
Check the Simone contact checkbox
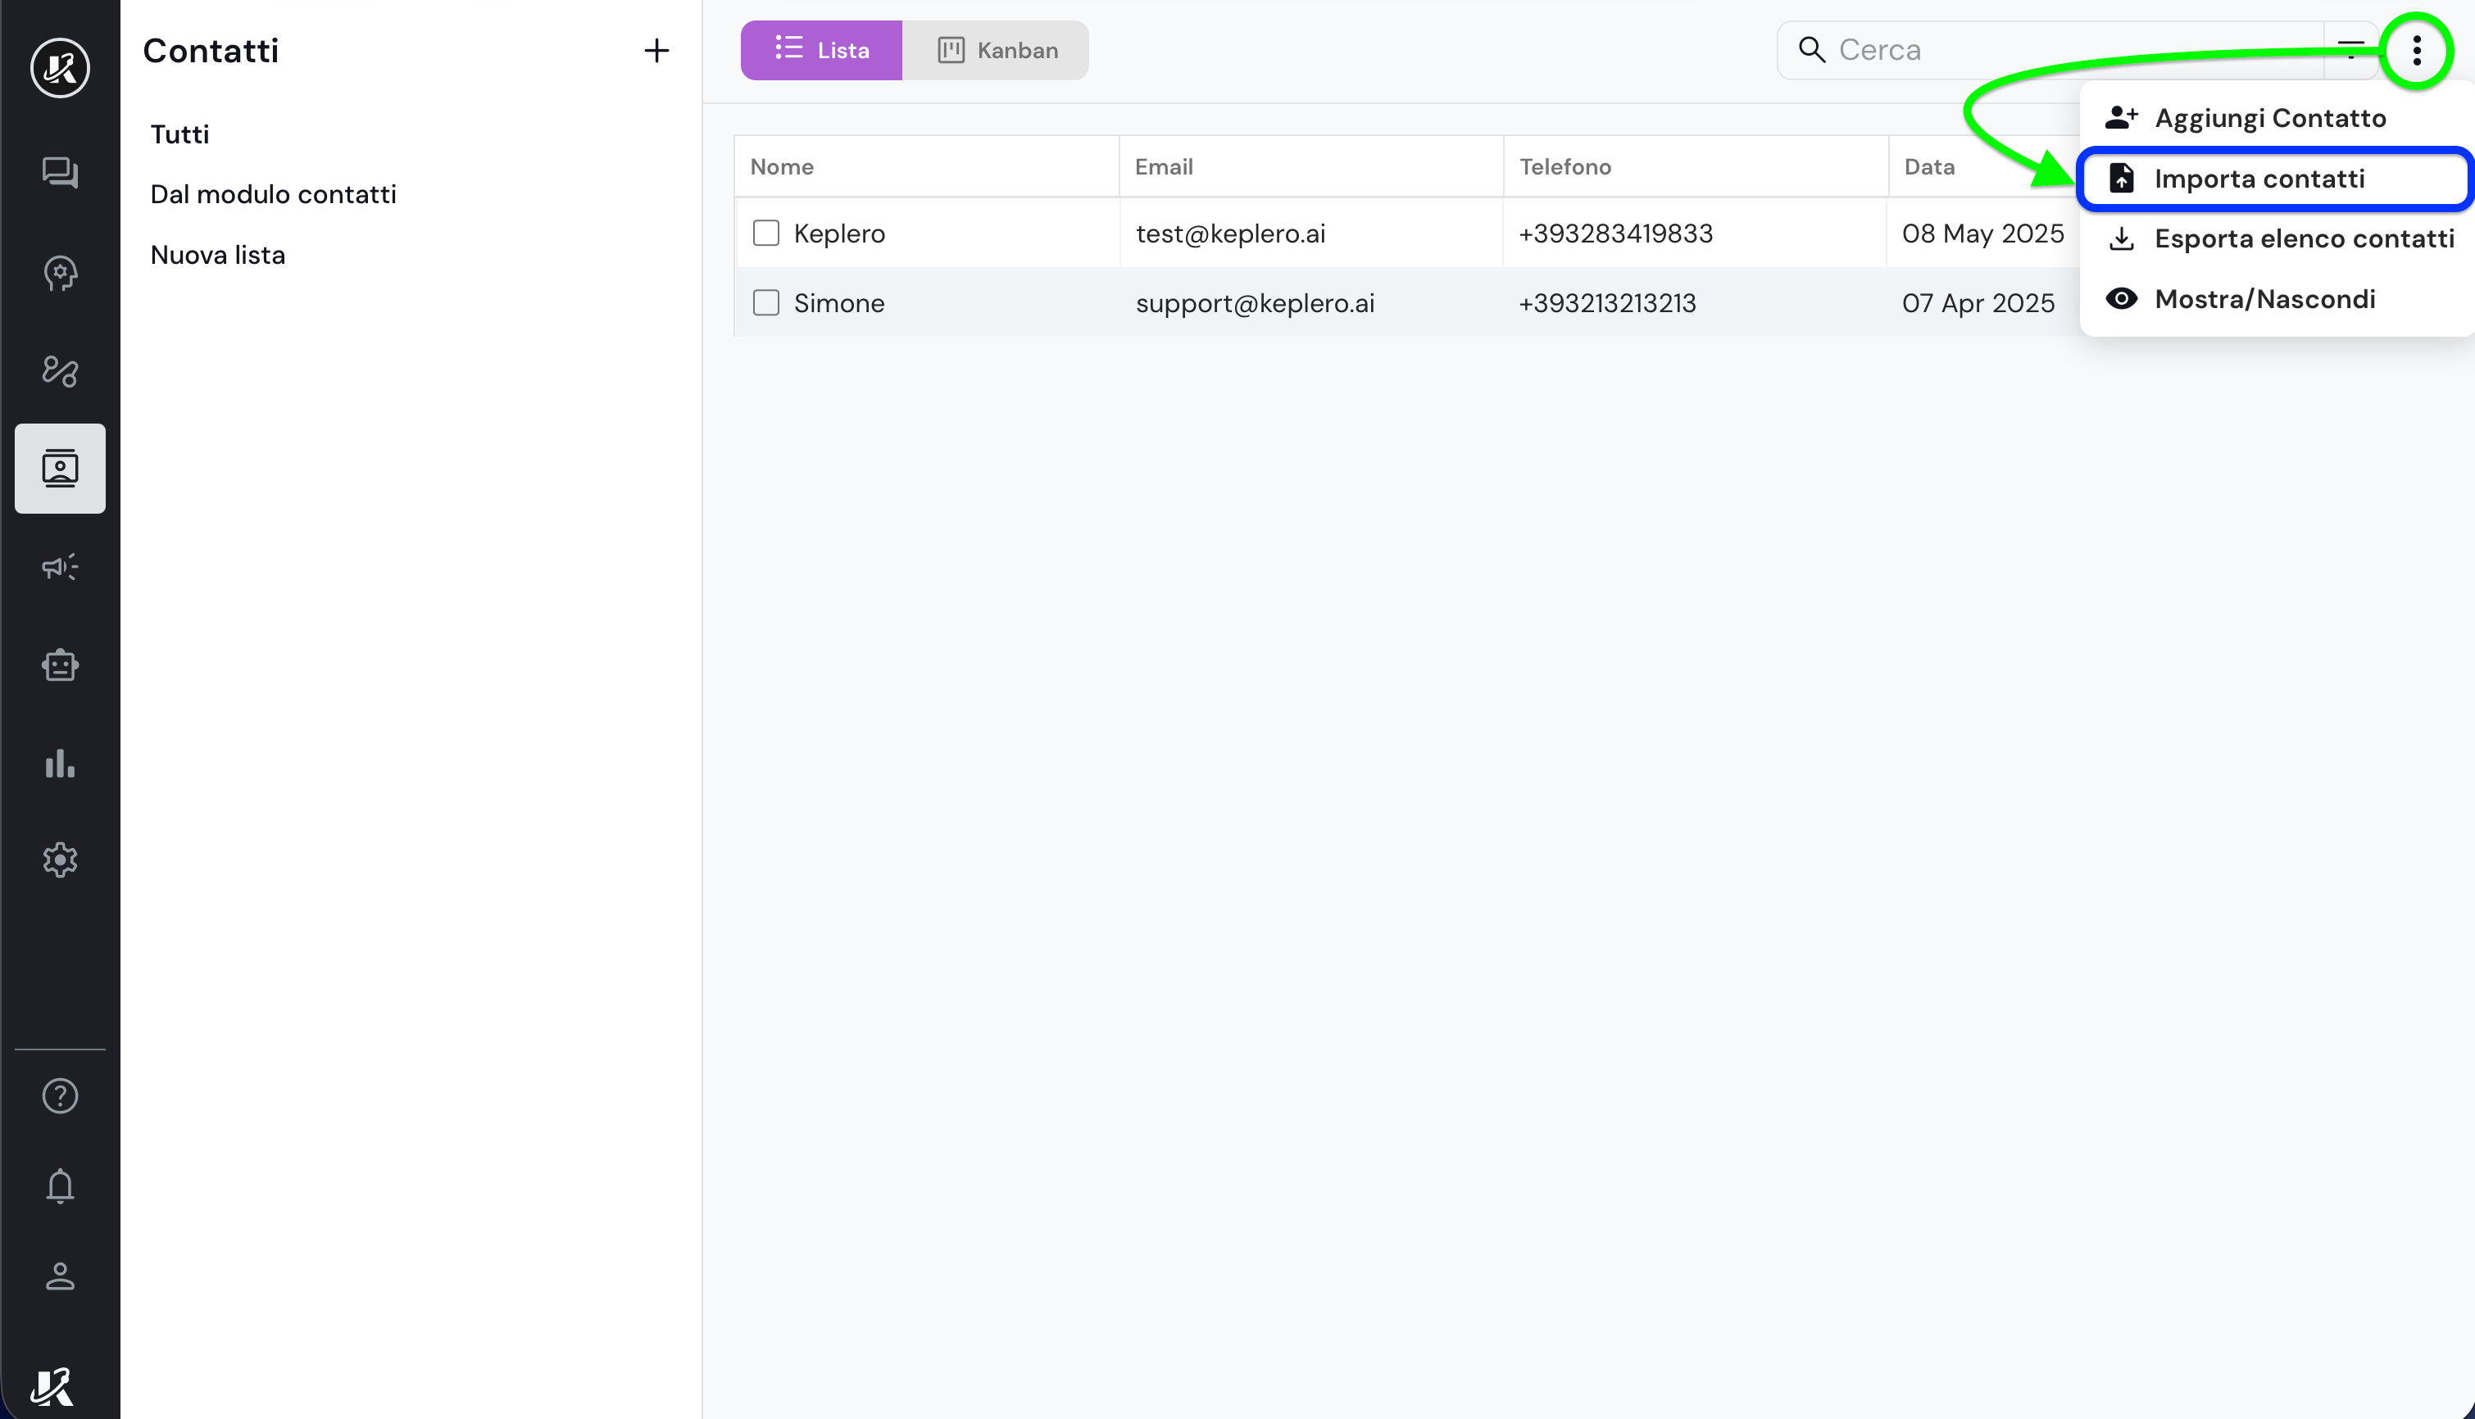click(x=766, y=303)
